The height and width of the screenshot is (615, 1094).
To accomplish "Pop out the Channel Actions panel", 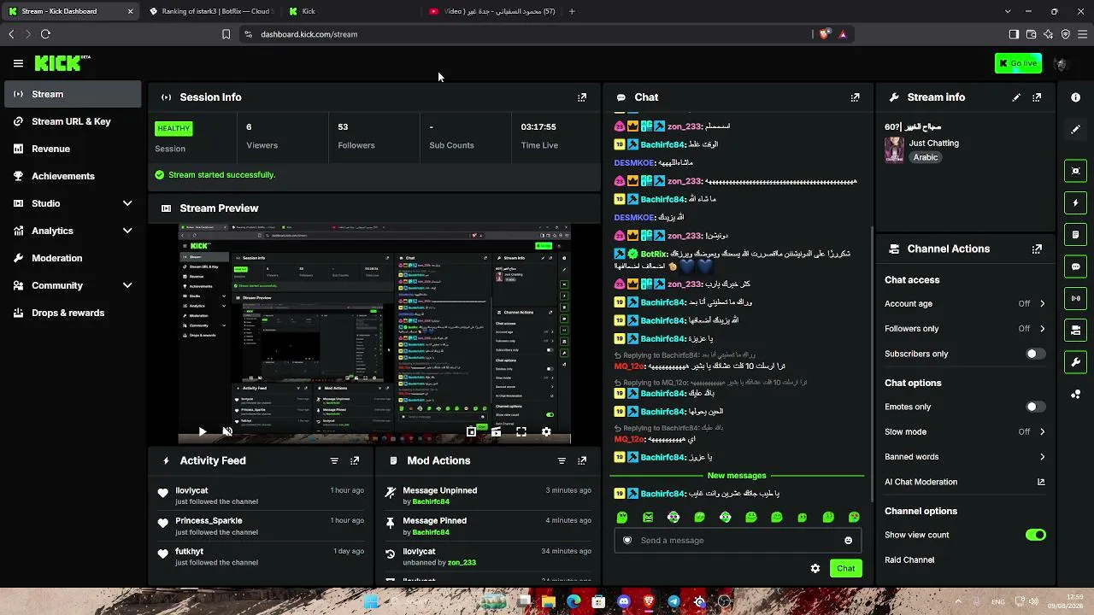I will (x=1037, y=249).
